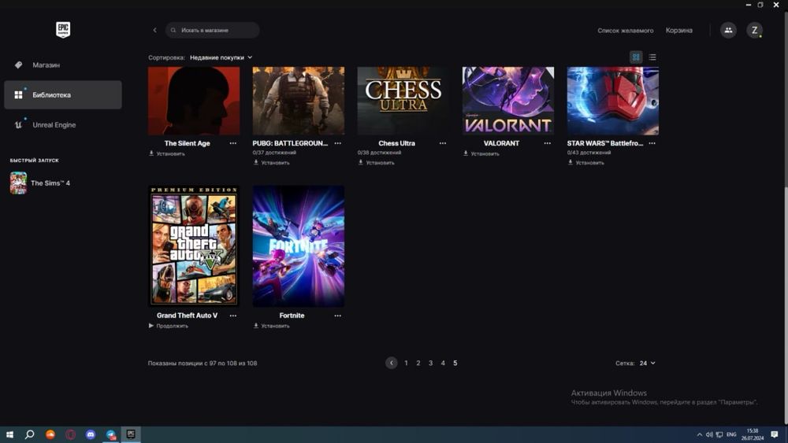This screenshot has height=443, width=788.
Task: Open the wishlist (Список желаемого) link
Action: [625, 31]
